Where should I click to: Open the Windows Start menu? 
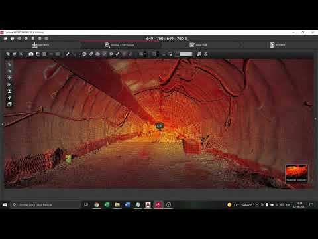click(5, 205)
